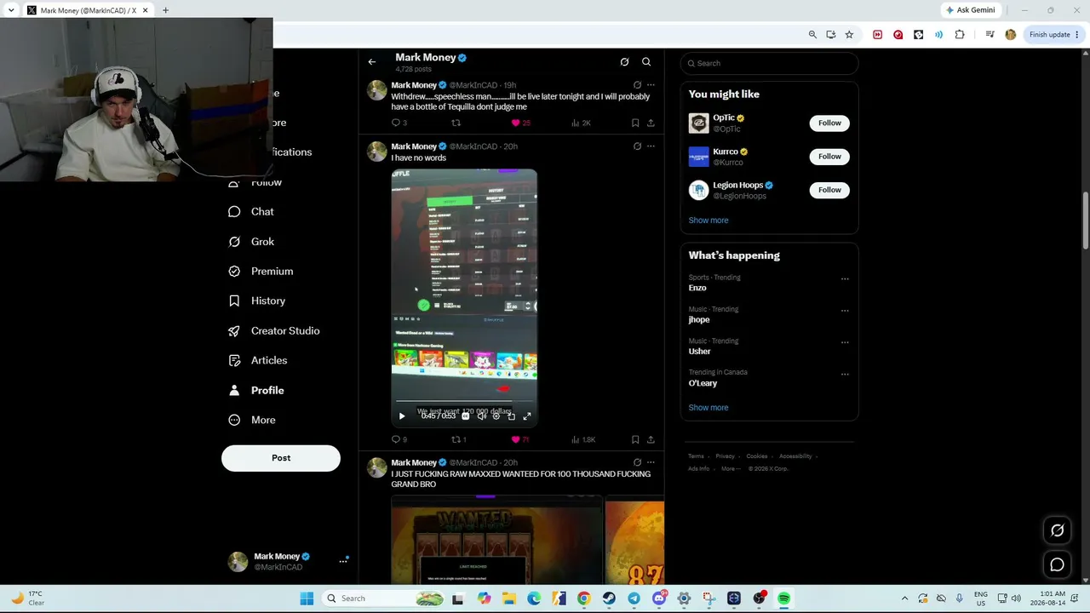The width and height of the screenshot is (1090, 613).
Task: Expand the More sidebar menu
Action: [x=252, y=420]
